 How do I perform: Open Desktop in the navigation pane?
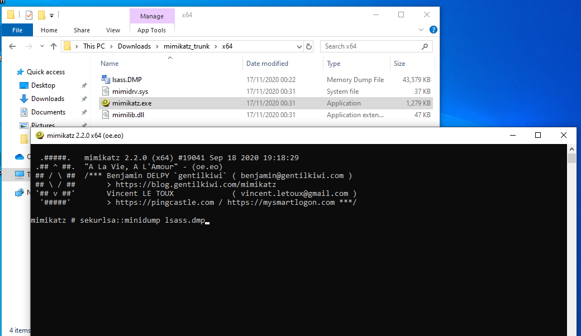click(43, 85)
